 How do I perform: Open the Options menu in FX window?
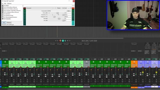9,3
